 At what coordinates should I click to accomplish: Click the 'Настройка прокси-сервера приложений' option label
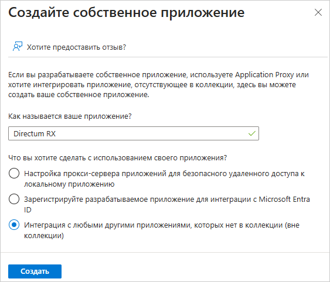tap(164, 178)
